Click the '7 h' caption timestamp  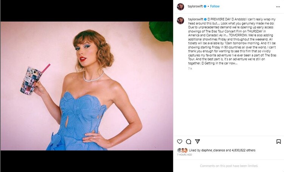190,69
